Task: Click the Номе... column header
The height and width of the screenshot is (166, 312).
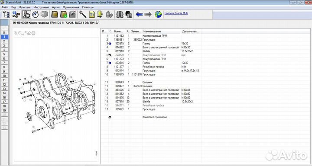Action: click(x=119, y=32)
